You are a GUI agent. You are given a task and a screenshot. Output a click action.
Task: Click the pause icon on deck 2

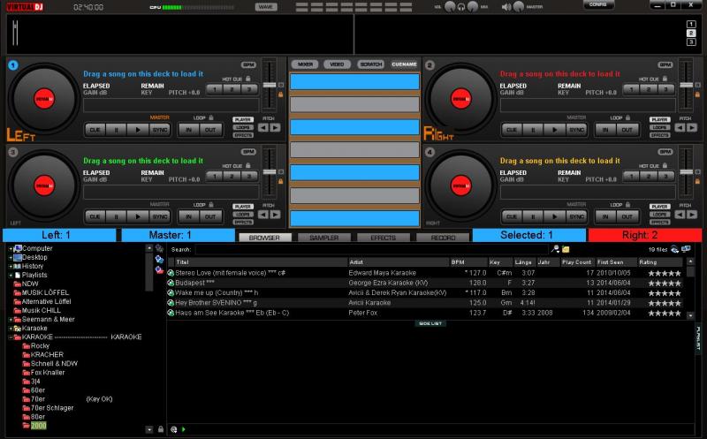(533, 129)
